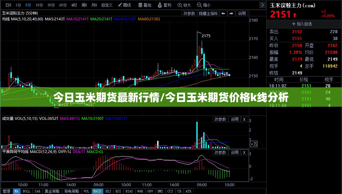Select the 5分 time period
Screen dimensions: 342x194
[x=28, y=5]
